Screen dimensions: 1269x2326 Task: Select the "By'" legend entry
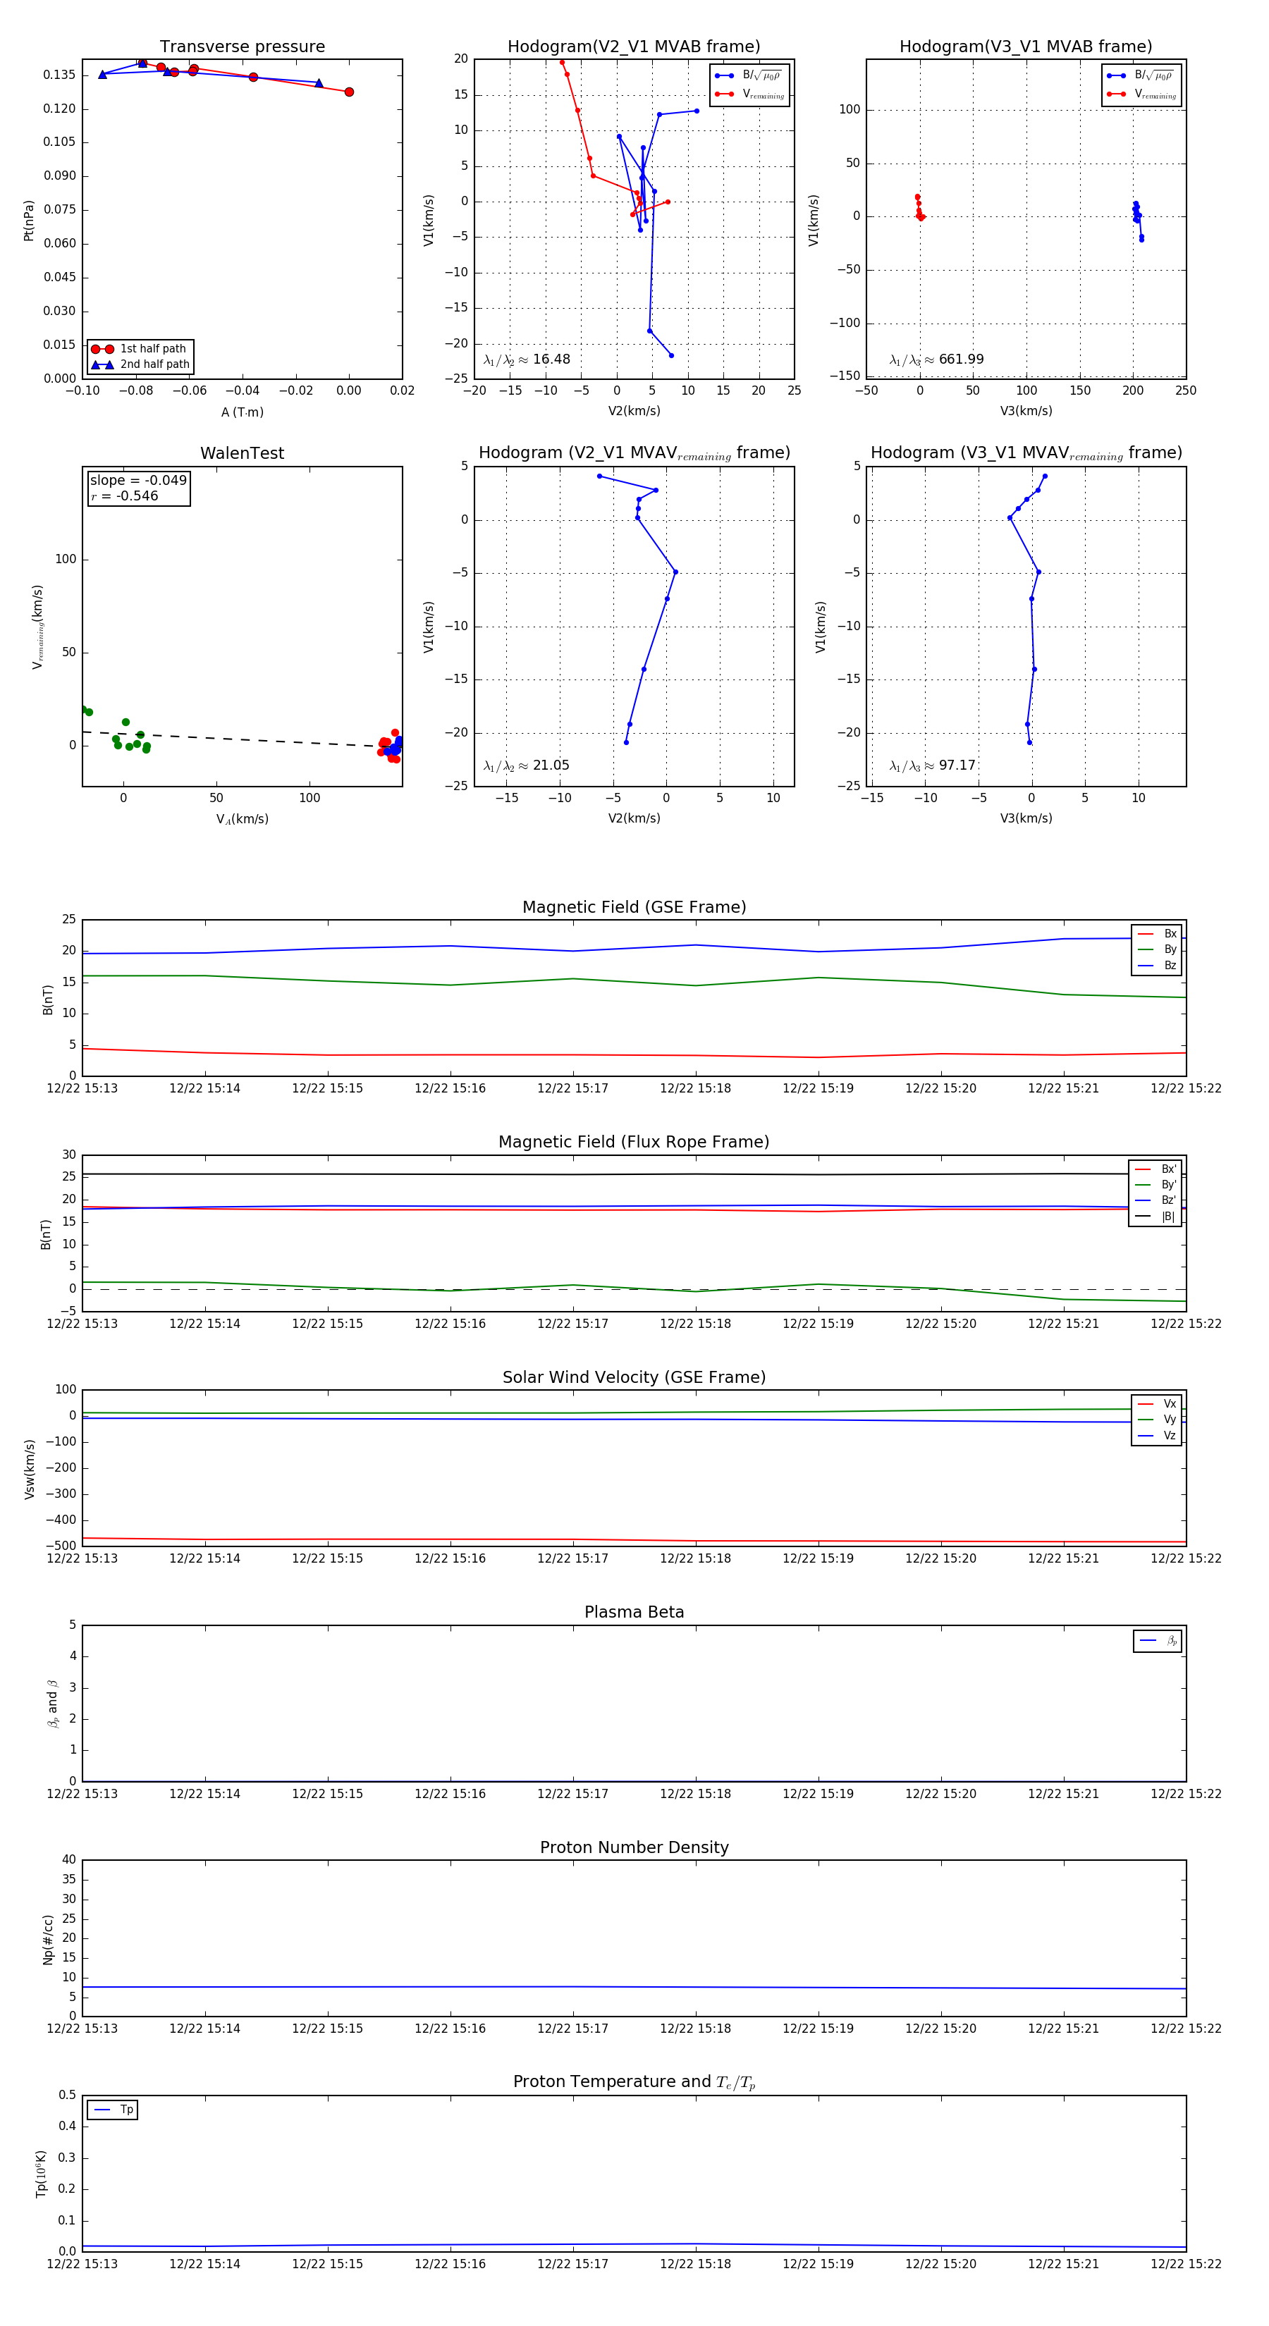(1155, 1185)
